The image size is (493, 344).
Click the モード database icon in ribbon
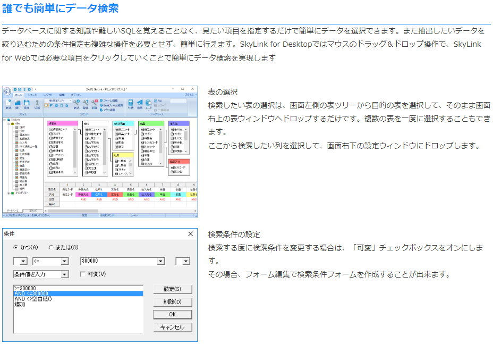148,103
